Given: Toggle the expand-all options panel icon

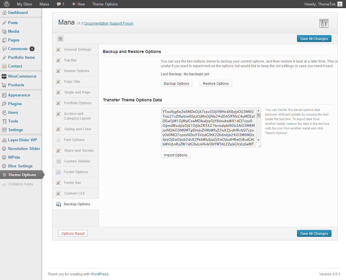Looking at the screenshot, I should coord(61,39).
